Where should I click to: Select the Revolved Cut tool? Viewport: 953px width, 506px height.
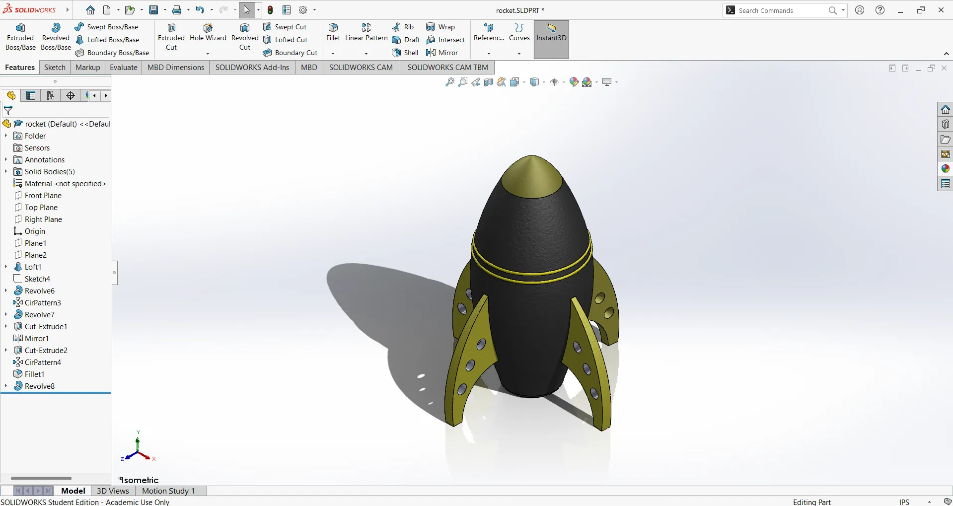click(x=245, y=37)
